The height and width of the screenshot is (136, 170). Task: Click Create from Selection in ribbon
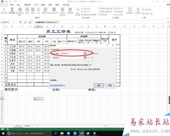[x=89, y=15]
